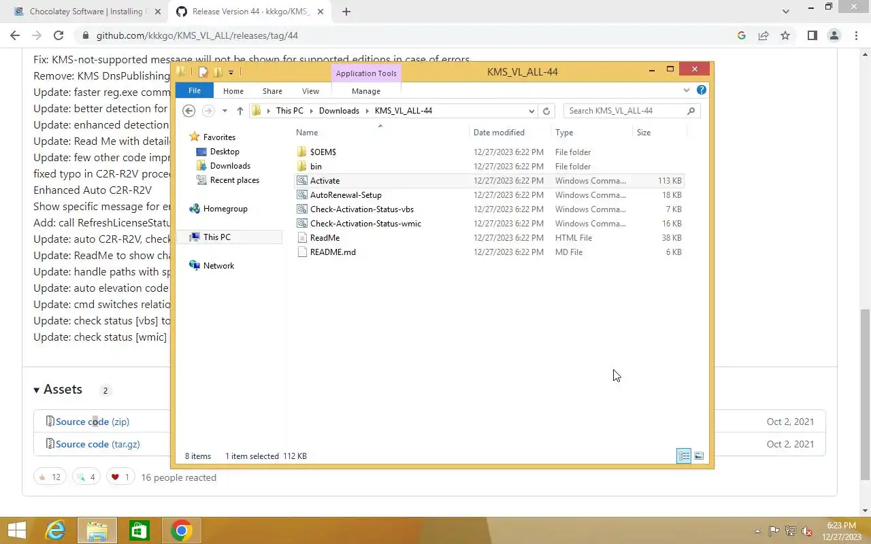The height and width of the screenshot is (544, 871).
Task: Expand the address bar previous locations dropdown
Action: [531, 111]
